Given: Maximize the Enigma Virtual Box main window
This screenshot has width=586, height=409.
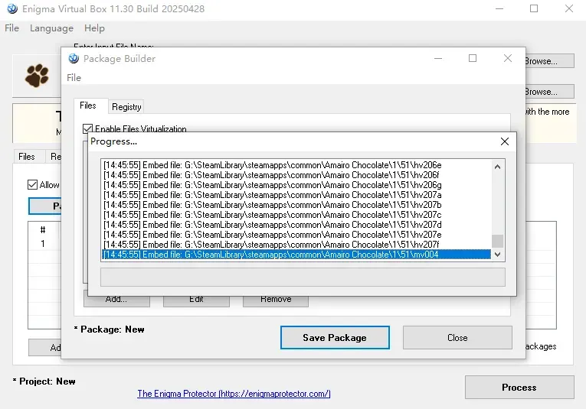Looking at the screenshot, I should pyautogui.click(x=534, y=8).
